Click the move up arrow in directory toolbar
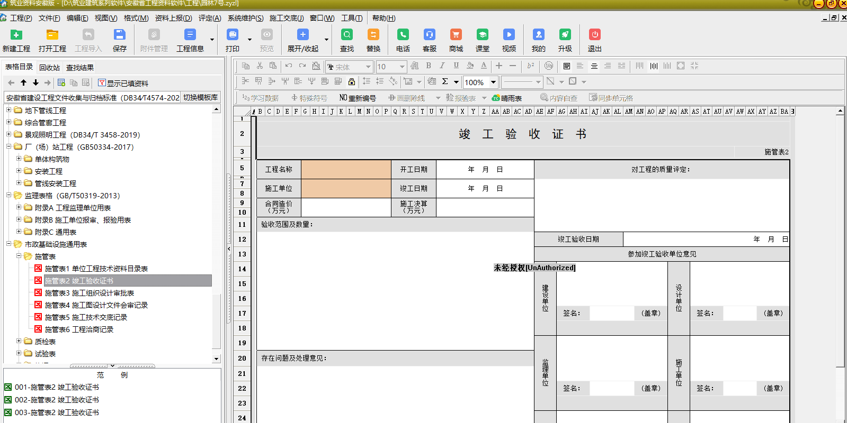The width and height of the screenshot is (847, 423). 23,82
